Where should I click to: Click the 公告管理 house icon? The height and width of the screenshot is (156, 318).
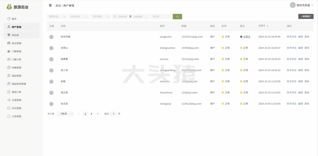pos(9,116)
